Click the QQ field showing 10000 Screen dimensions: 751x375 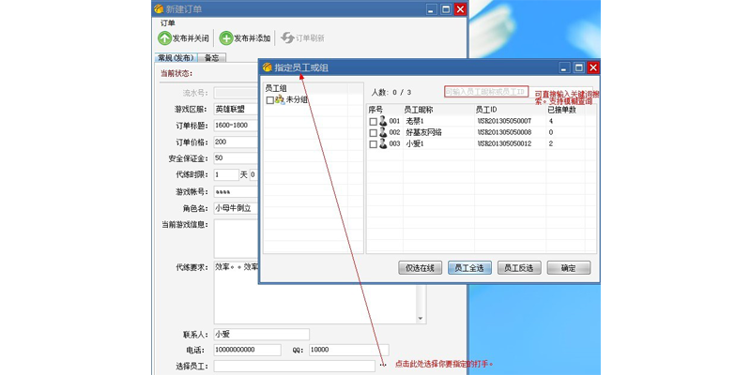349,350
